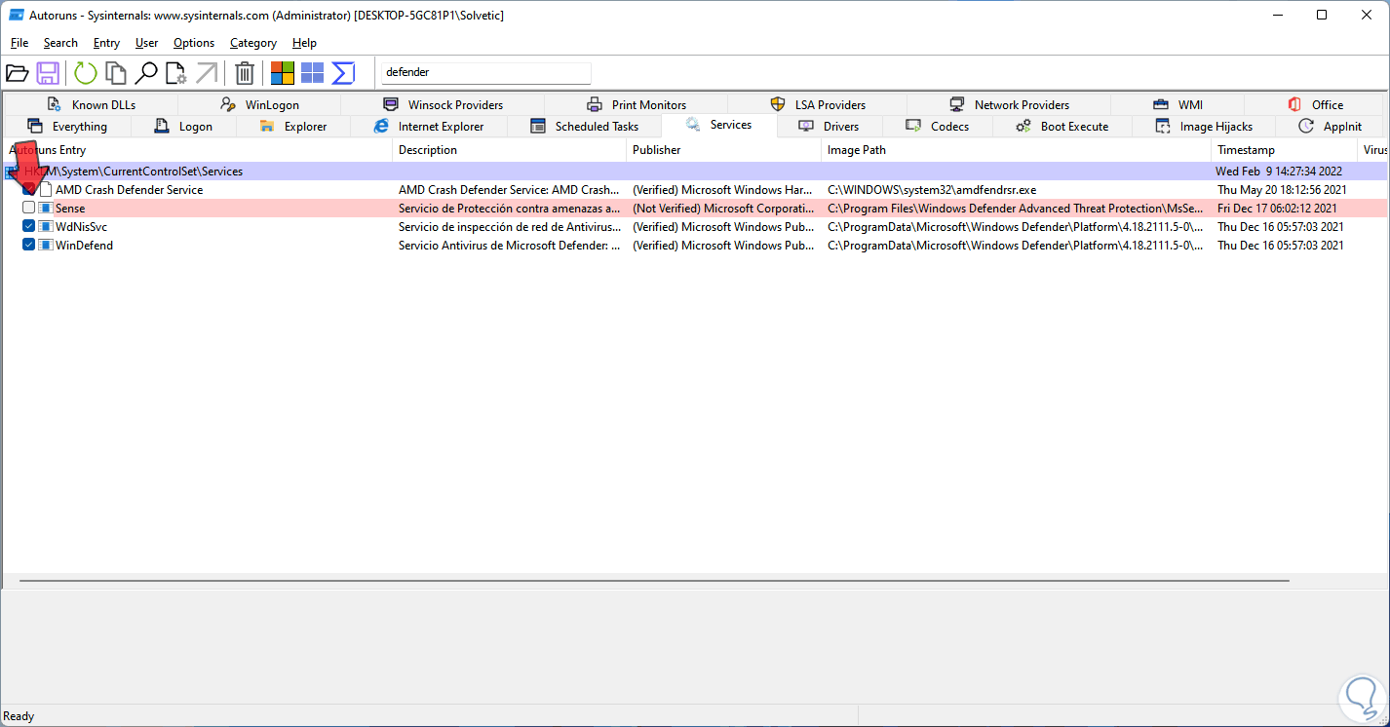Open the Entry menu

coord(107,43)
